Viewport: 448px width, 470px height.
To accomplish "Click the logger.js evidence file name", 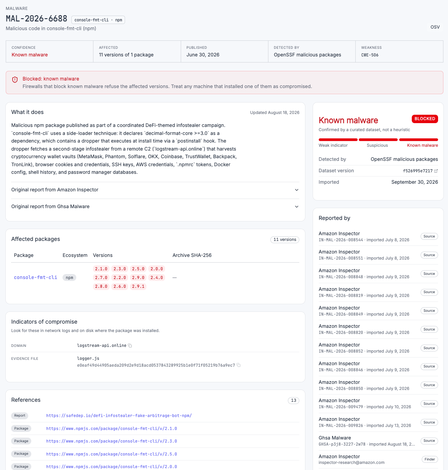I will tap(88, 358).
